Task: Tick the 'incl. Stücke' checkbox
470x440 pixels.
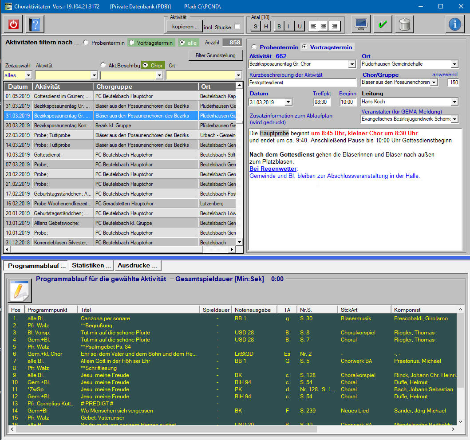Action: click(237, 26)
